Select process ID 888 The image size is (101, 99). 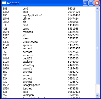tap(5, 9)
